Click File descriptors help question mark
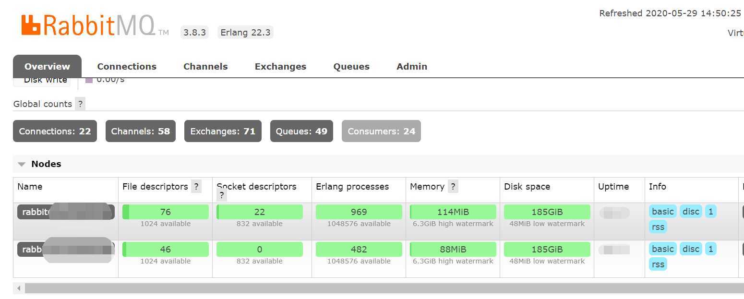 196,187
